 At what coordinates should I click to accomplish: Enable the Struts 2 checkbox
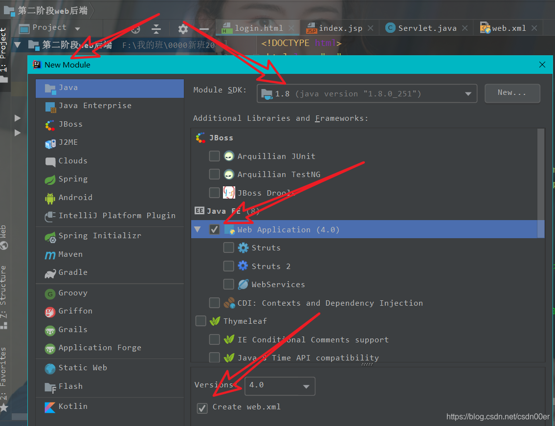229,266
